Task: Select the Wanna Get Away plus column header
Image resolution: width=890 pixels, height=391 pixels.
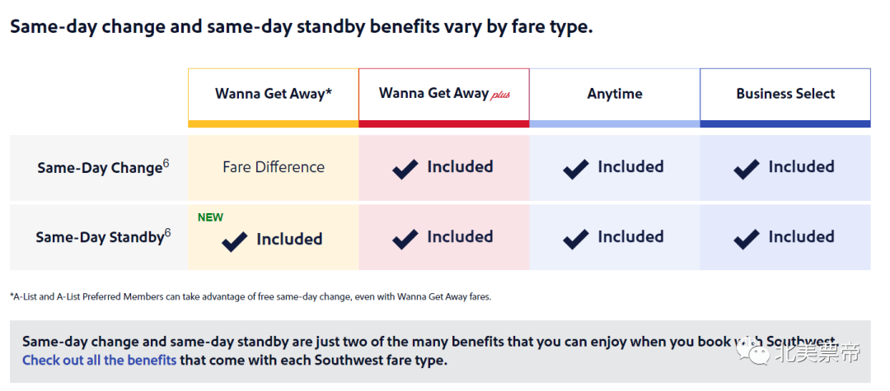Action: [444, 94]
